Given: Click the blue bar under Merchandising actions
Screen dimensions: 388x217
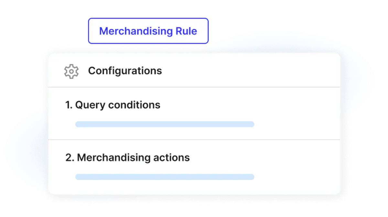Looking at the screenshot, I should 165,177.
